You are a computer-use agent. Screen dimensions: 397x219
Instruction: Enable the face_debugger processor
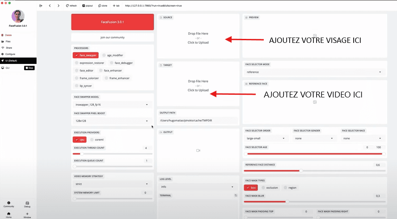pyautogui.click(x=121, y=63)
